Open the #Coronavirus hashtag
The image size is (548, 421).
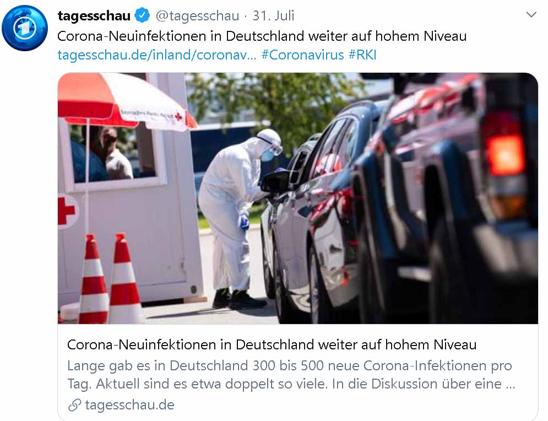[303, 55]
